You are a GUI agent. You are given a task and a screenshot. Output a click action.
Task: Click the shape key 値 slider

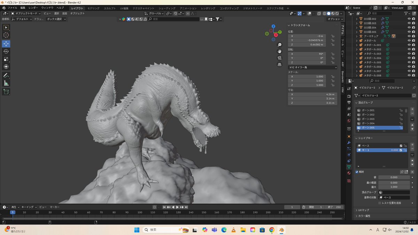(x=394, y=177)
